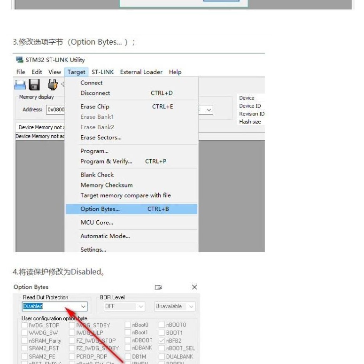
Task: Click the Device Memory not accessible status text
Action: (x=40, y=136)
